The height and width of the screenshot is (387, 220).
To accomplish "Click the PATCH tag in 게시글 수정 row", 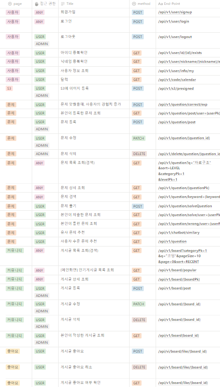I will 139,304.
